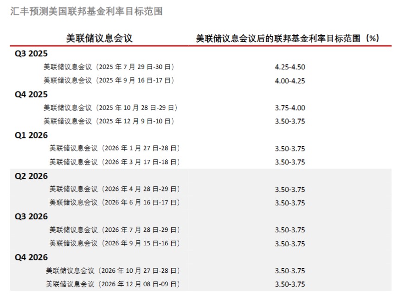The width and height of the screenshot is (399, 301).
Task: Click the 2026年12月08日-09日 meeting row label
Action: point(113,284)
